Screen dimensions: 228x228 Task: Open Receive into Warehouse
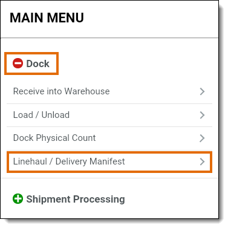click(x=109, y=91)
